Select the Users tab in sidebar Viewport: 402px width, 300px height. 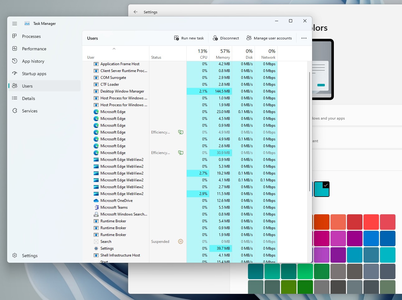[x=27, y=86]
